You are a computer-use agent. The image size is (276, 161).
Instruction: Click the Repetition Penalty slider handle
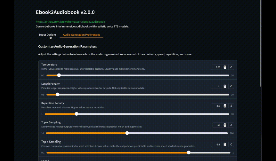coord(76,114)
